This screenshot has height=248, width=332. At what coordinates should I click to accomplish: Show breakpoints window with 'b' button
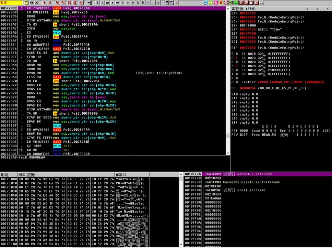(x=143, y=3)
